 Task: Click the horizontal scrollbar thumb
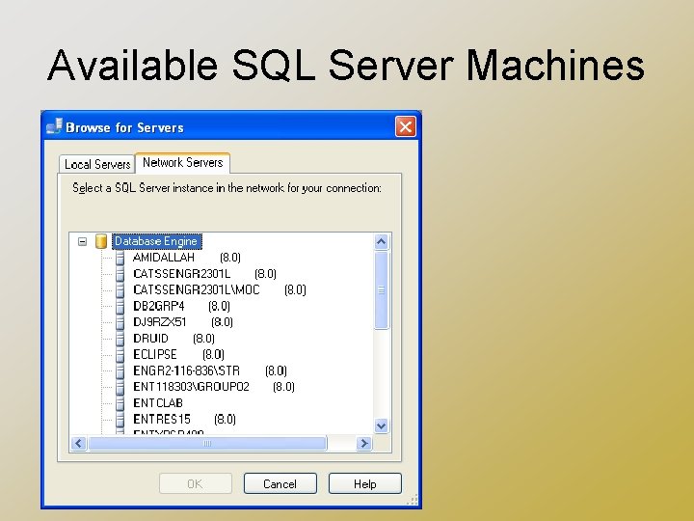(207, 444)
